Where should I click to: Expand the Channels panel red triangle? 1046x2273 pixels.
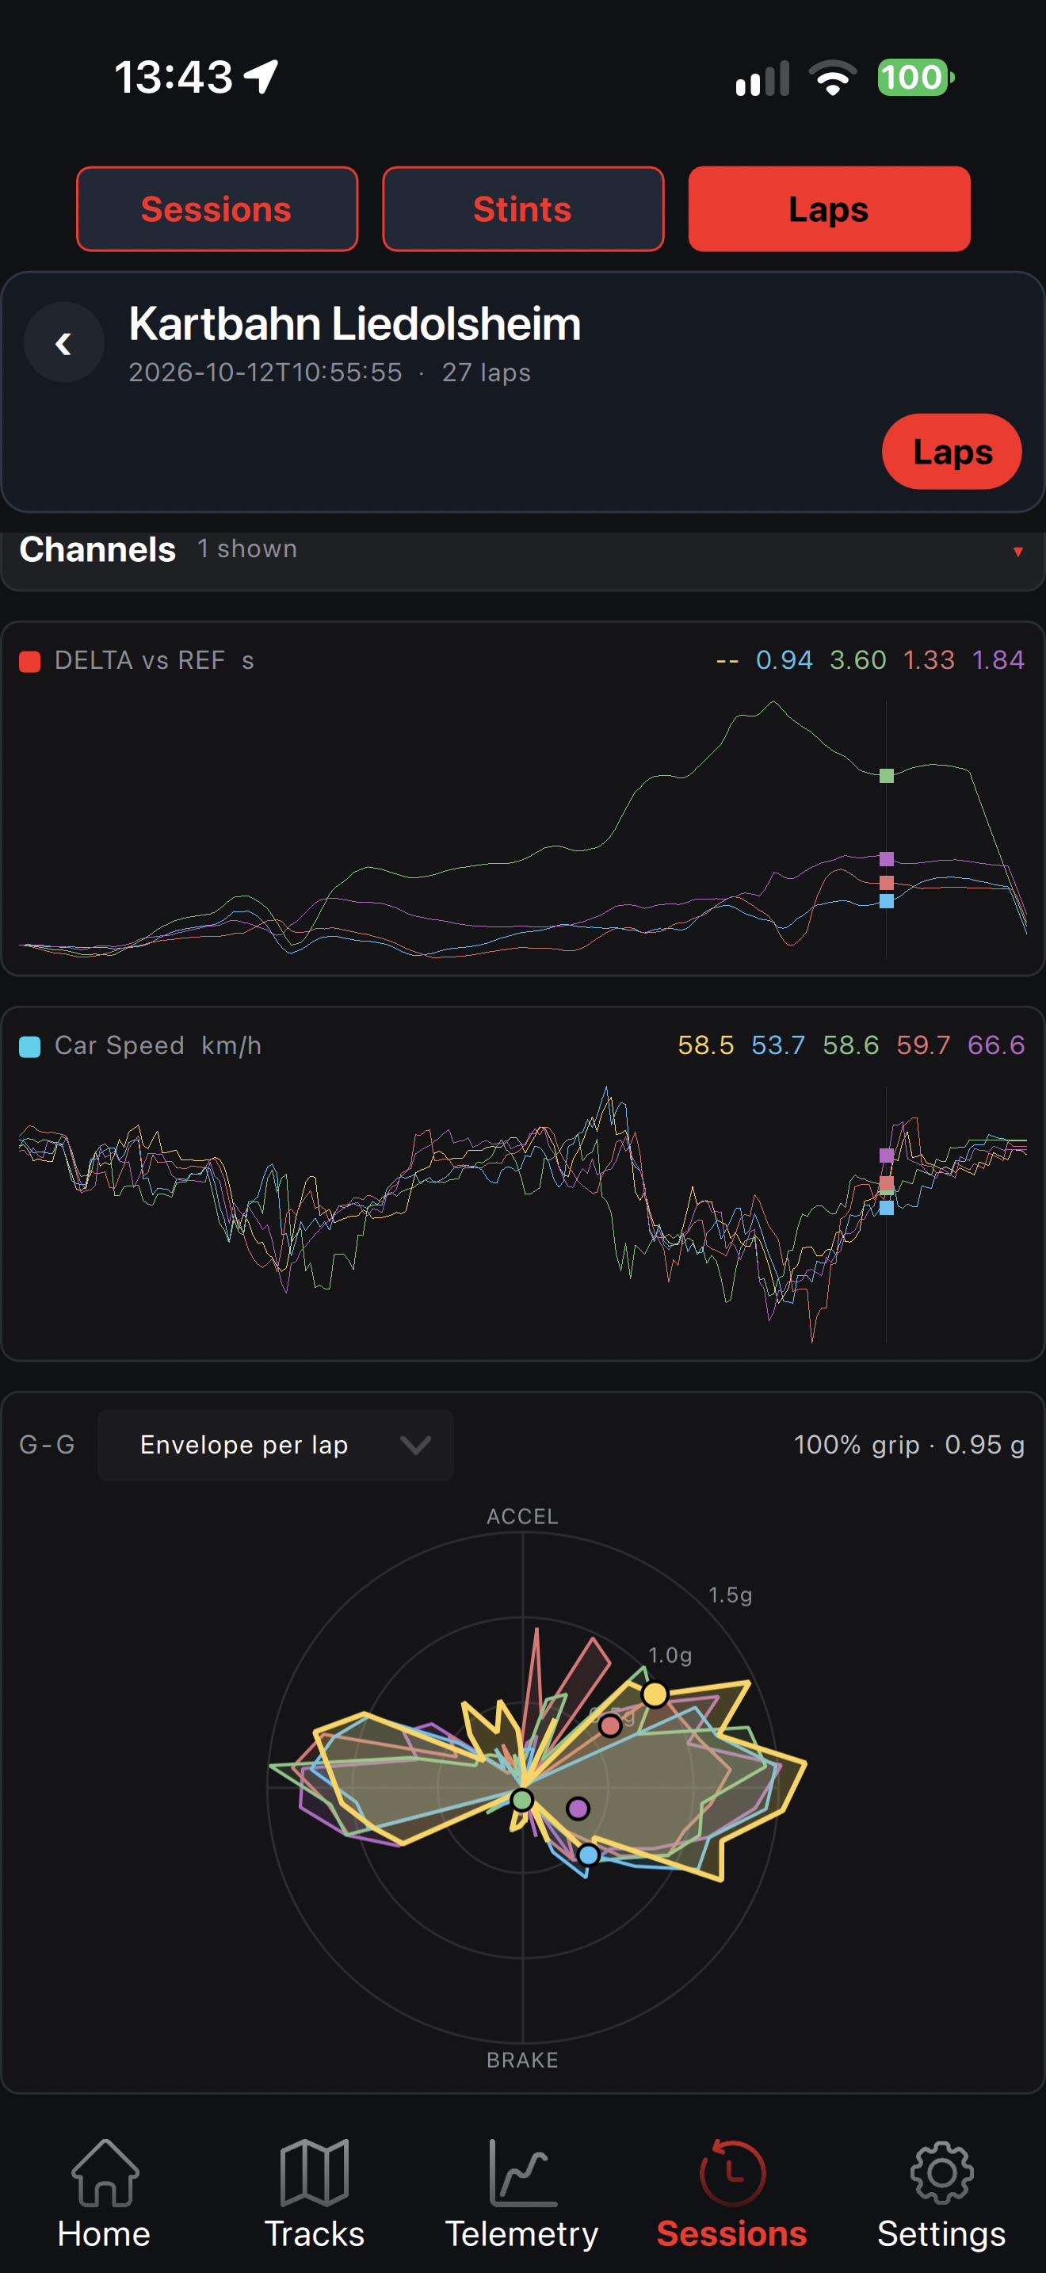click(1017, 552)
